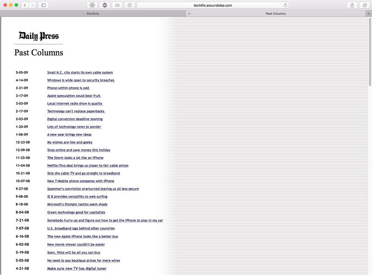372x275 pixels.
Task: Open 'Small N.C. city starts its own cable system'
Action: point(80,73)
